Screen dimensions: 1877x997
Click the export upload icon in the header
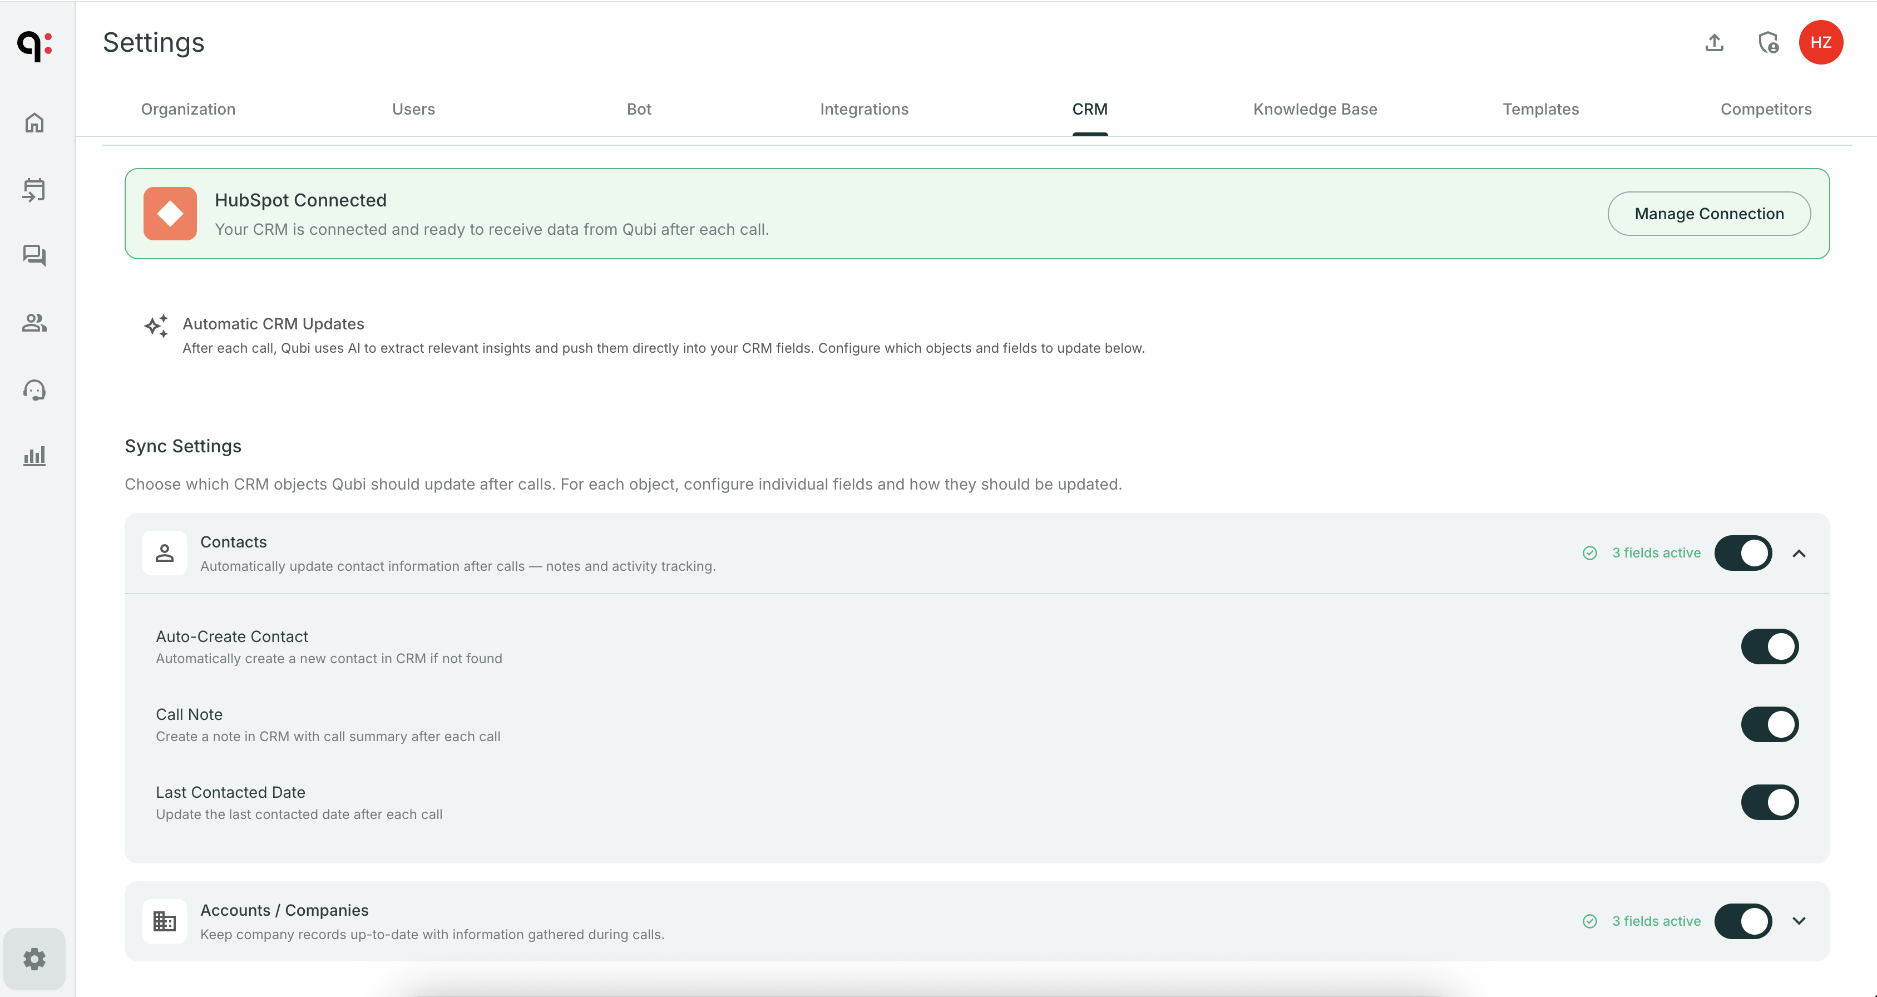(1714, 42)
